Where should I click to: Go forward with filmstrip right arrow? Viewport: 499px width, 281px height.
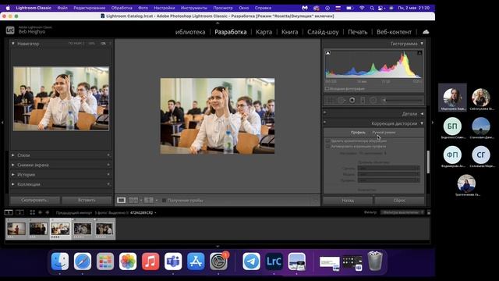pos(47,212)
